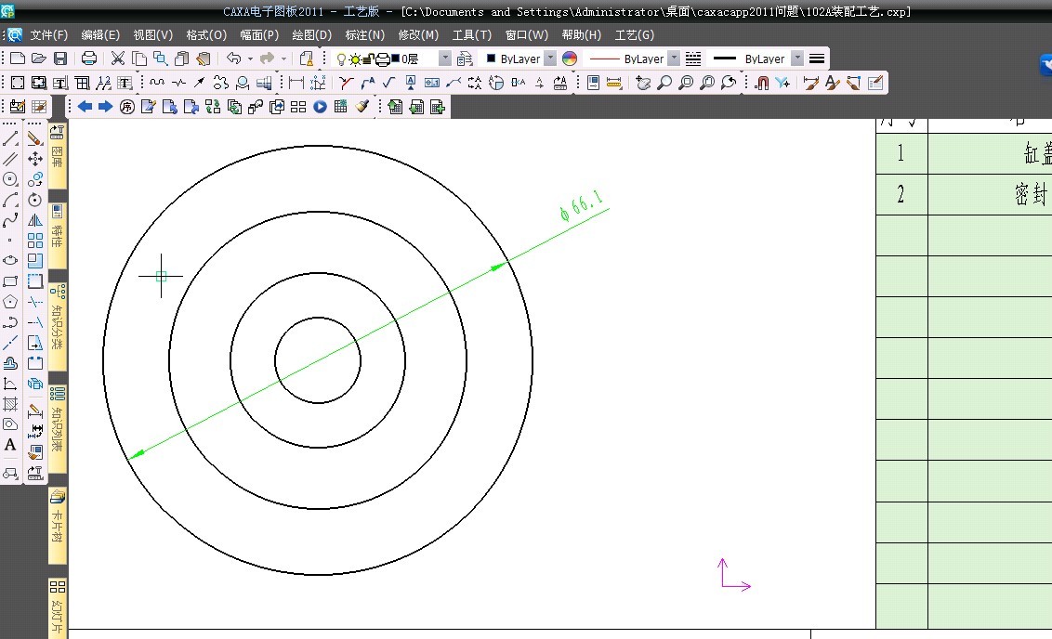Click the mirror tool icon
The width and height of the screenshot is (1052, 639).
pyautogui.click(x=35, y=220)
